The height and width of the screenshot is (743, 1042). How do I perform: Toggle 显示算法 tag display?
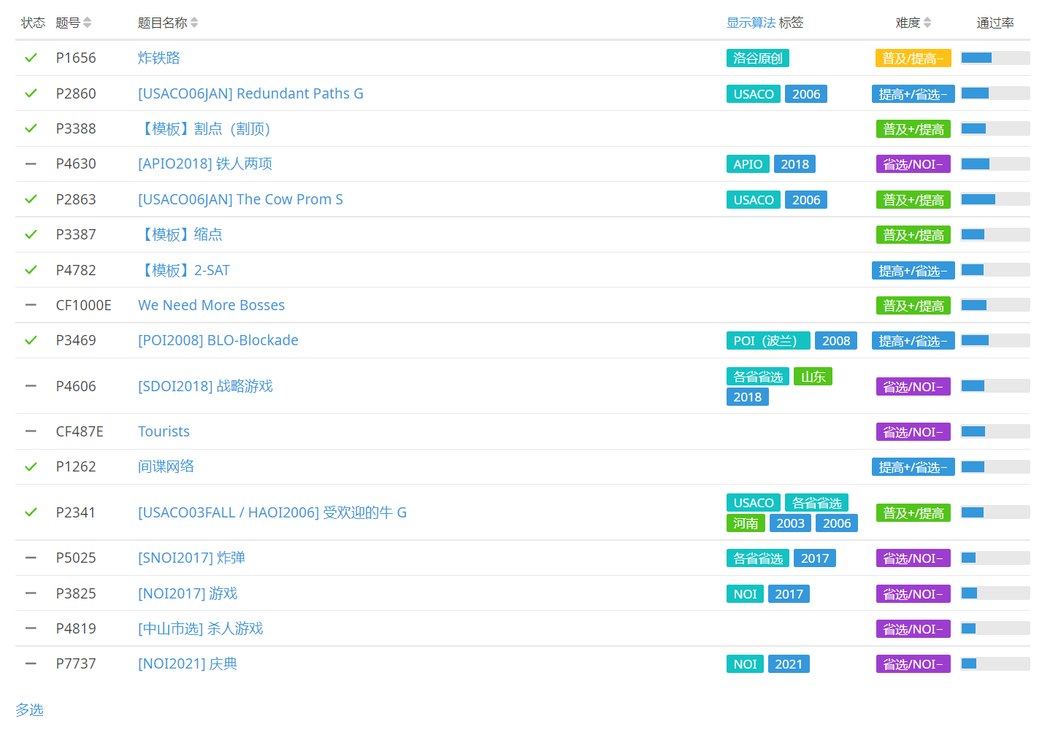(x=751, y=23)
